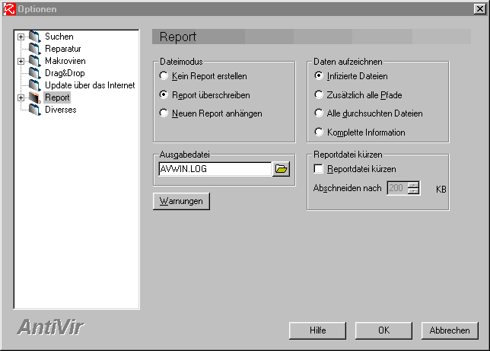Click the Drag&Drop book icon
Image resolution: width=490 pixels, height=351 pixels.
(34, 73)
